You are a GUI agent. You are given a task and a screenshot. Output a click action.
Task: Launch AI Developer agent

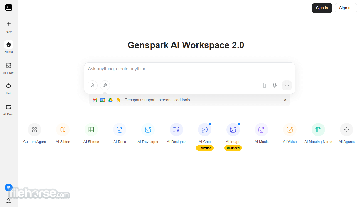coord(148,134)
